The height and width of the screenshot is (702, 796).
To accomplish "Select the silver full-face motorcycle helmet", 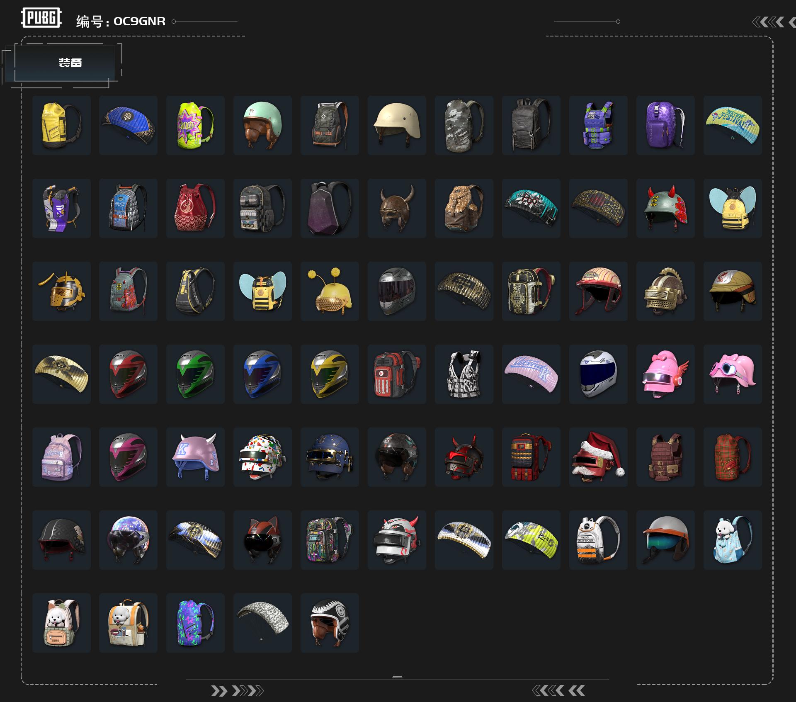I will [x=397, y=291].
